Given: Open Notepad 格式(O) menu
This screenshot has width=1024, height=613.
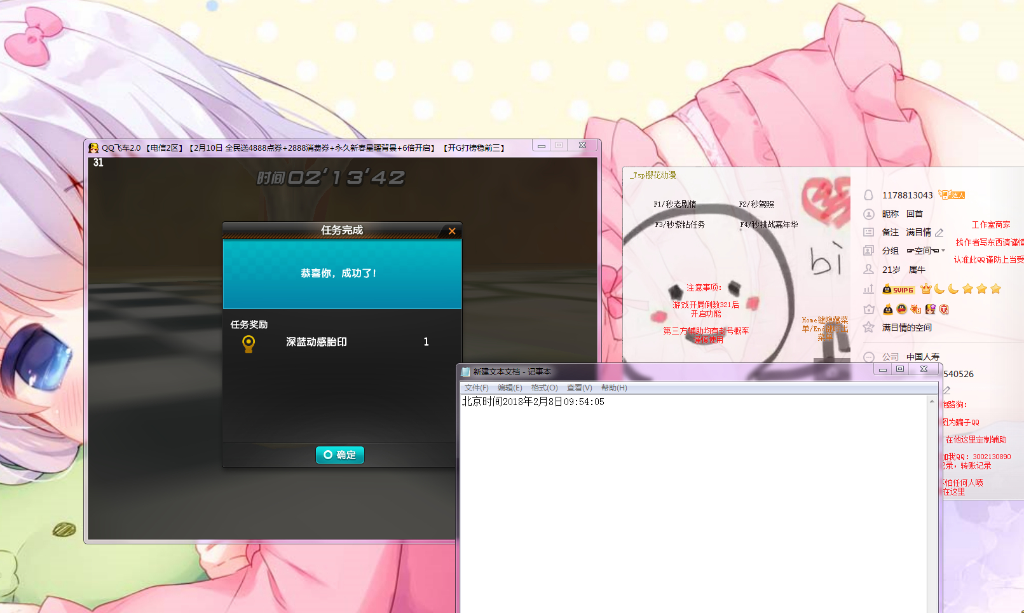Looking at the screenshot, I should 545,388.
